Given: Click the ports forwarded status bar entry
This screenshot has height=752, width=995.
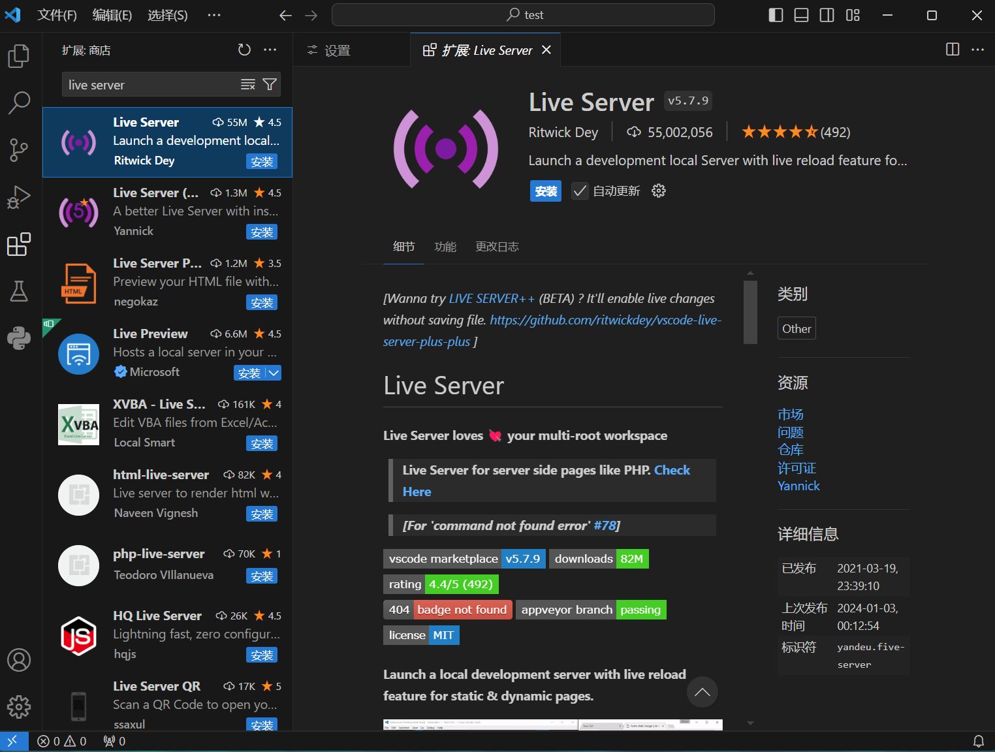Looking at the screenshot, I should coord(114,741).
